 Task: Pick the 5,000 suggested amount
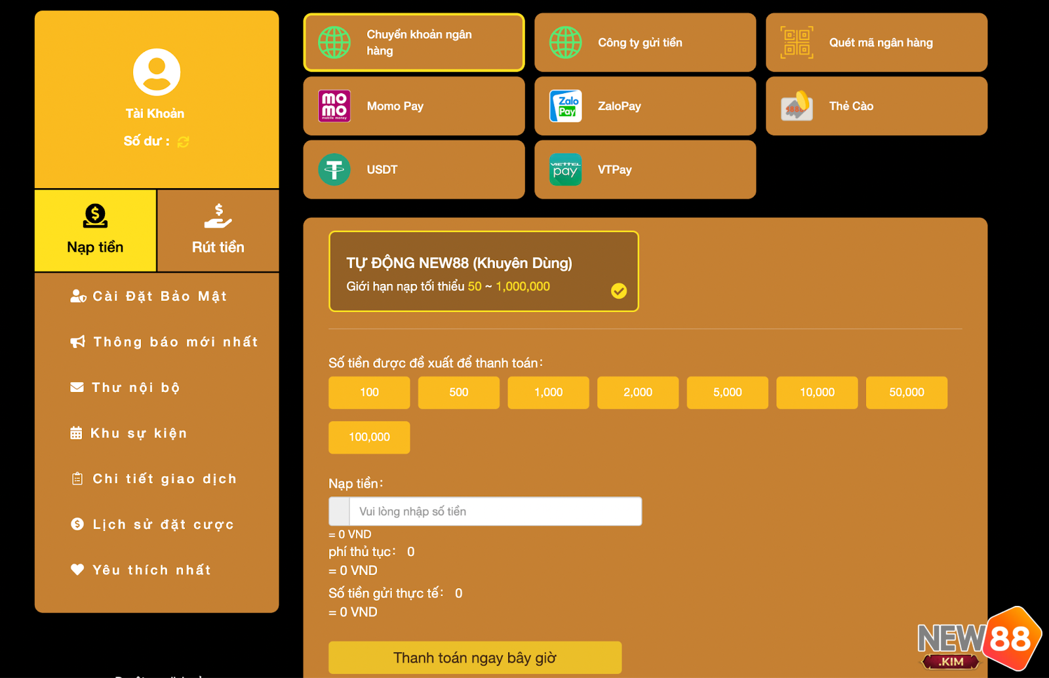tap(728, 393)
